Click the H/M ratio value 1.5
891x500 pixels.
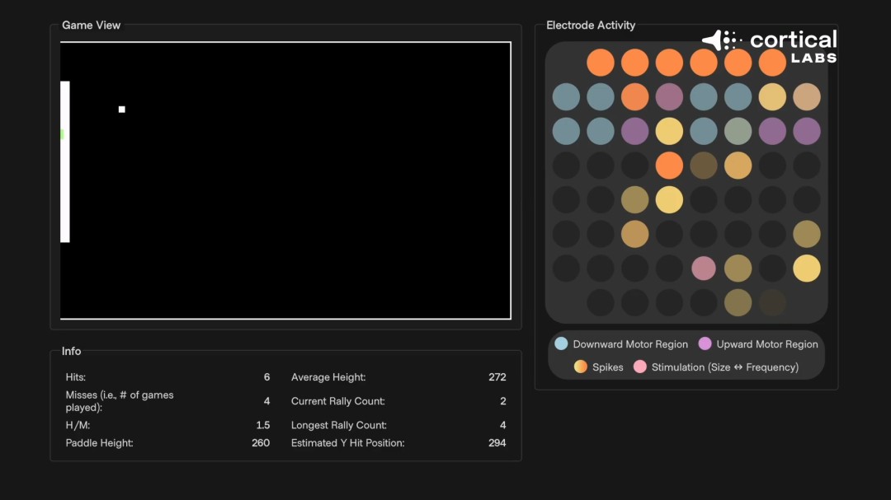pyautogui.click(x=262, y=425)
